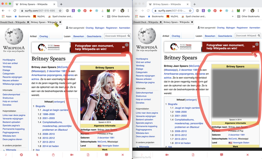Click the document share icon in left toolbar
The image size is (262, 159).
tap(88, 154)
